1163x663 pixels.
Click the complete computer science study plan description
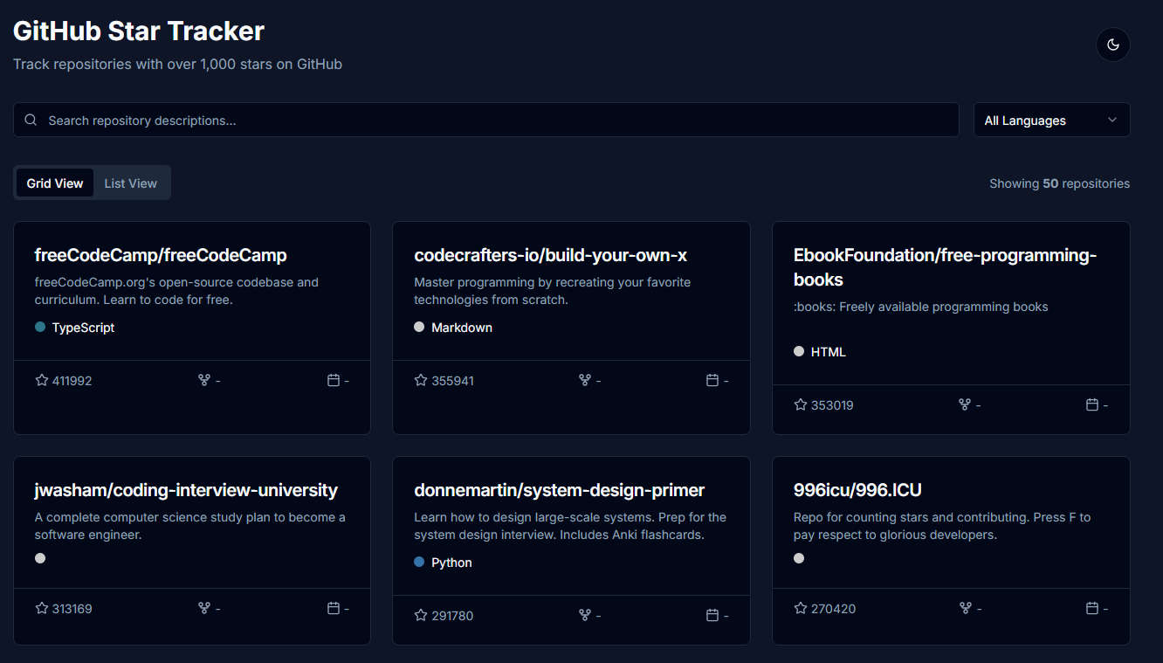190,526
